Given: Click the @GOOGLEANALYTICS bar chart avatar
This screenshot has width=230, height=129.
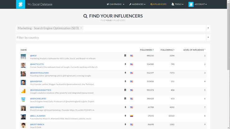Looking at the screenshot, I should tap(23, 91).
